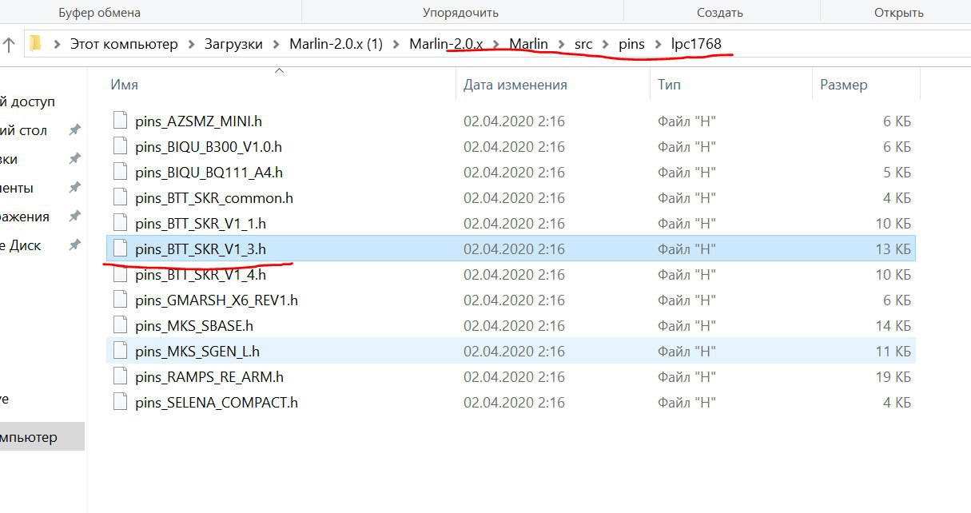Click file icon of pins_BIQU_B300_V1.0.h
The width and height of the screenshot is (971, 513).
coord(120,147)
